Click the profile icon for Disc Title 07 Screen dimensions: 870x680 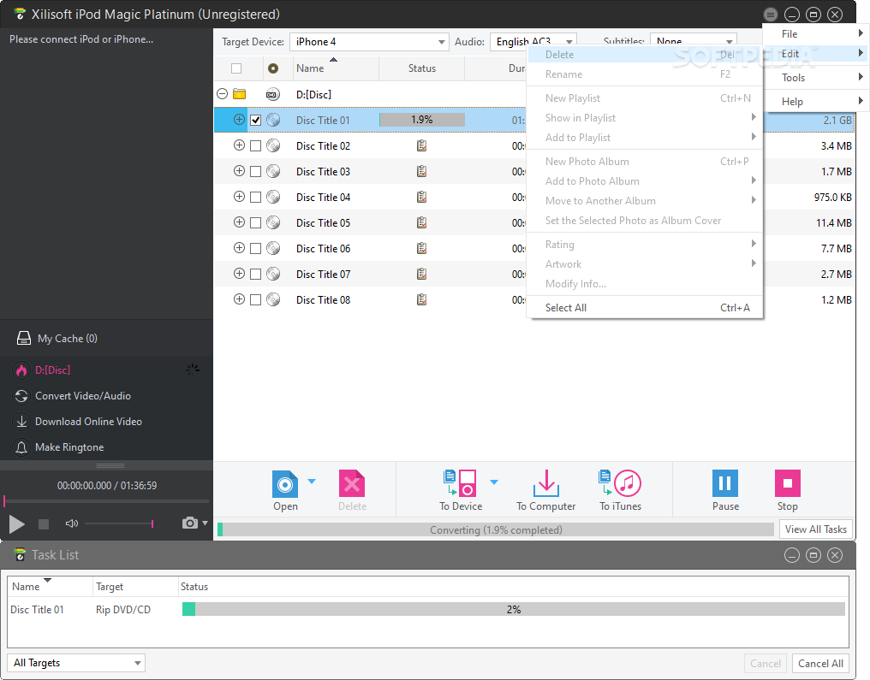pyautogui.click(x=421, y=274)
